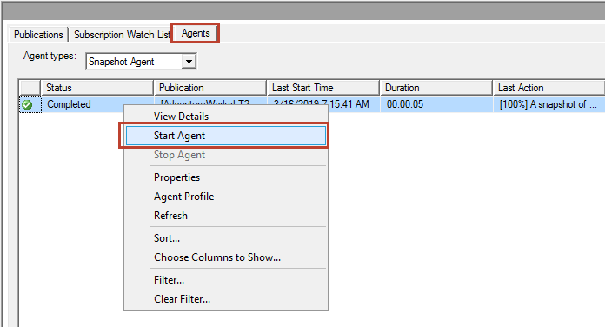Open Choose Columns to Show...

point(217,257)
